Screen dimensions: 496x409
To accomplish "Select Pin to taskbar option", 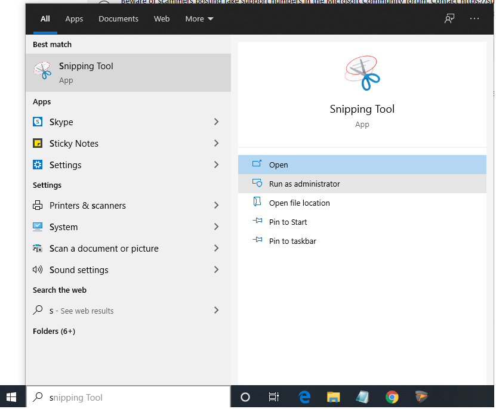I will (292, 241).
